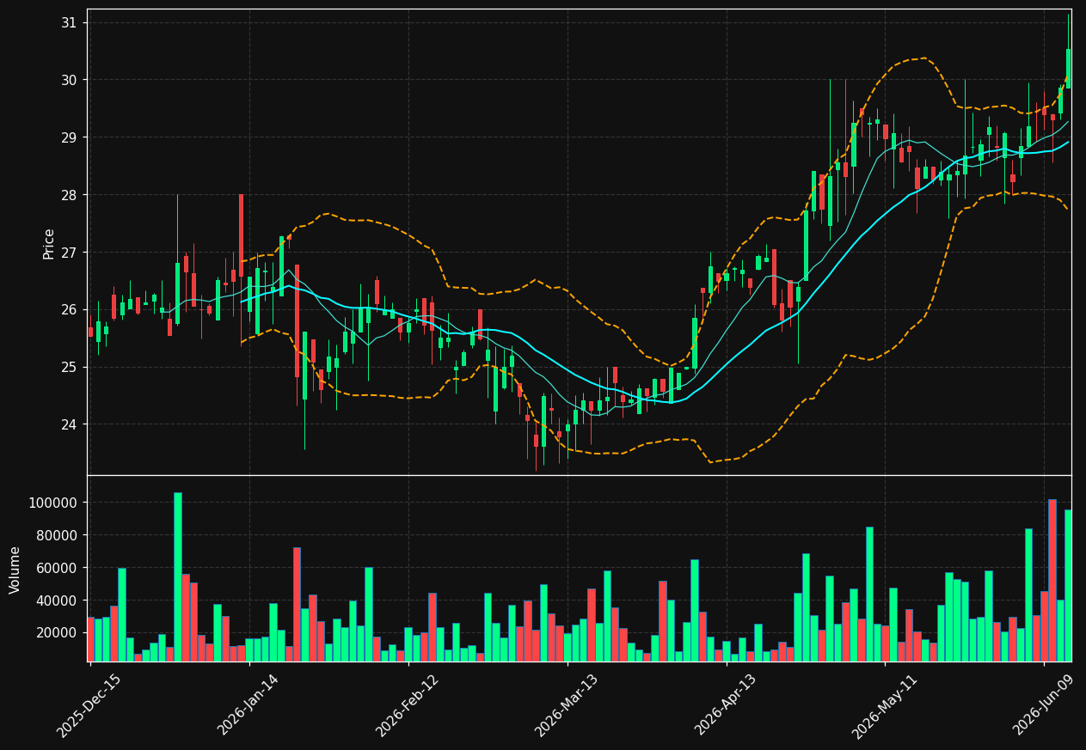Click the 60000 volume tick label
The width and height of the screenshot is (1086, 750).
tap(57, 568)
